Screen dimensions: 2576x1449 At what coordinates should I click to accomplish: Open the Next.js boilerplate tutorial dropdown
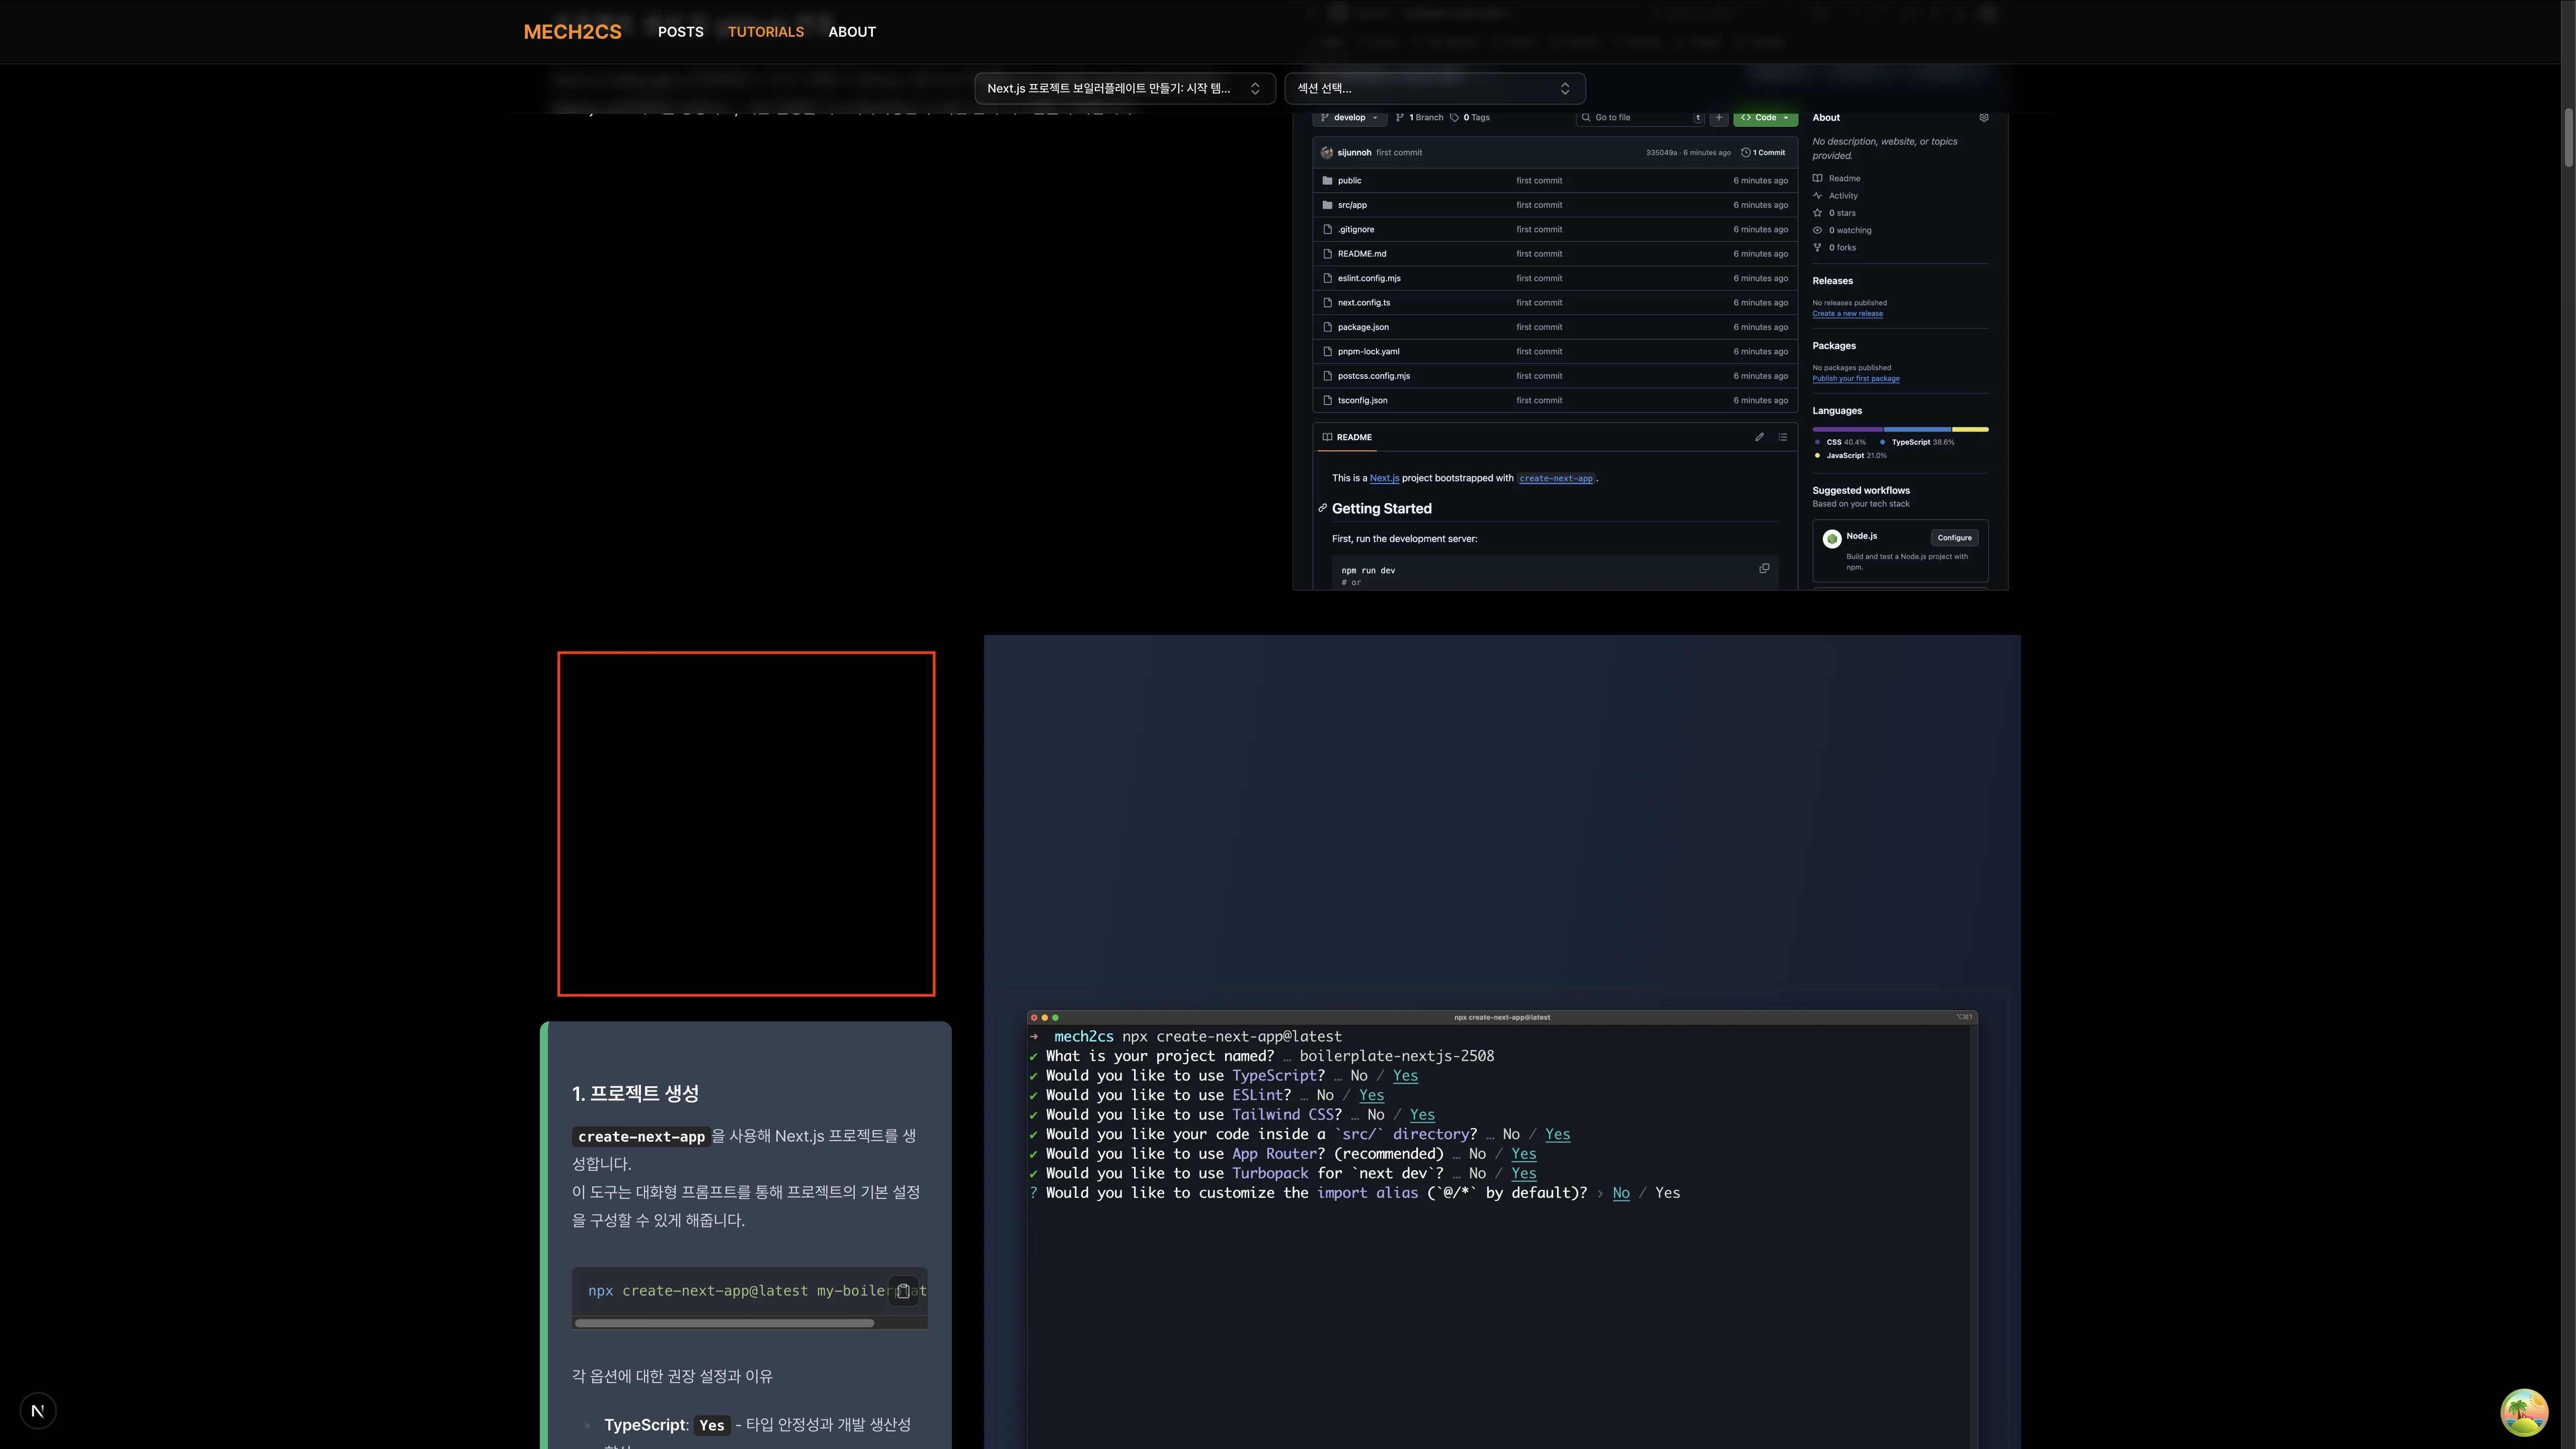click(x=1124, y=88)
